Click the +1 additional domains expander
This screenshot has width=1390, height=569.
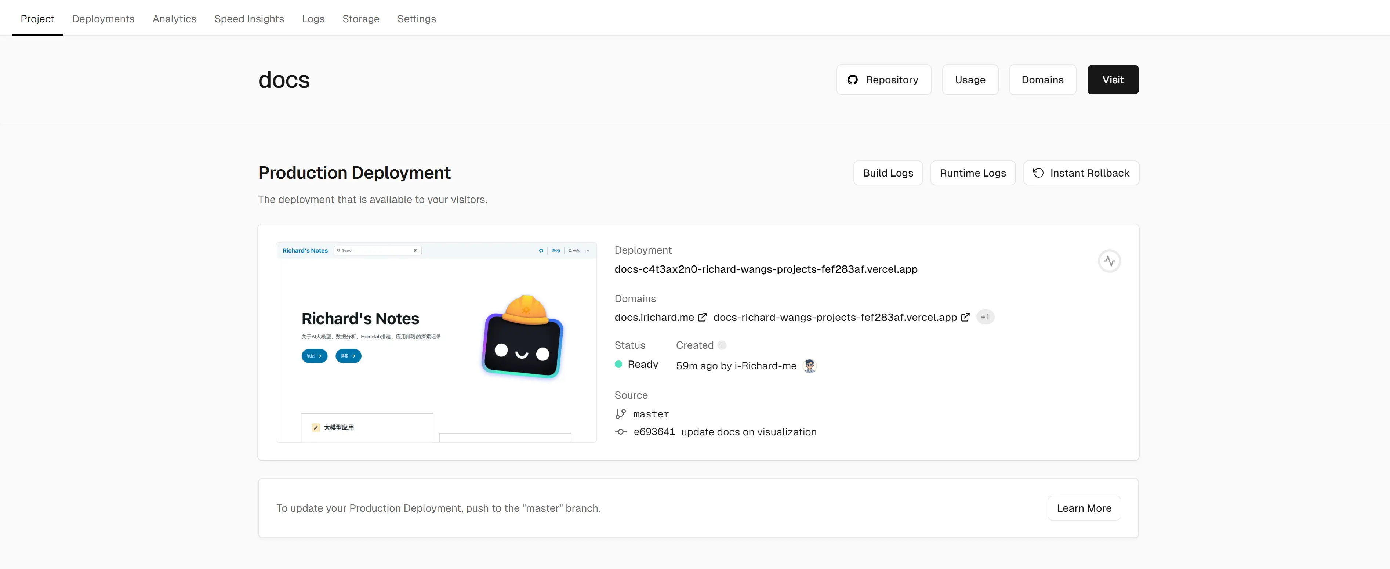(985, 317)
